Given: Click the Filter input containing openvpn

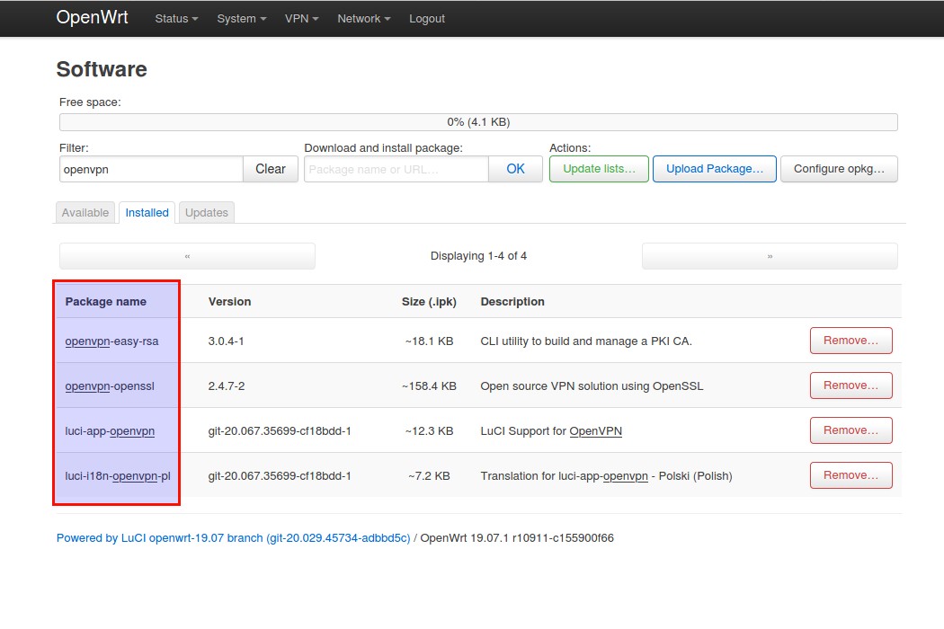Looking at the screenshot, I should coord(151,169).
